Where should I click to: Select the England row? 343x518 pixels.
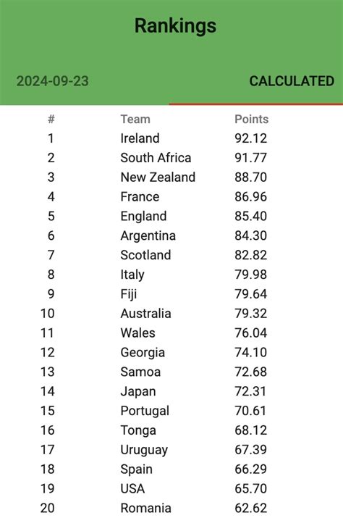(x=171, y=216)
